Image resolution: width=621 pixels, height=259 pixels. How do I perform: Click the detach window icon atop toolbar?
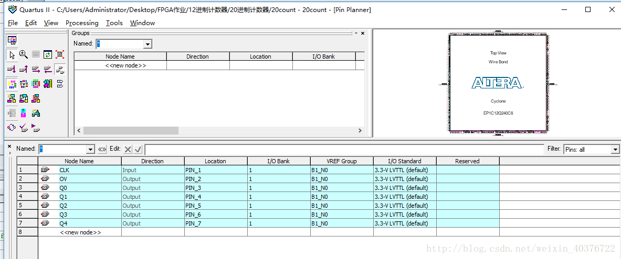click(x=12, y=40)
